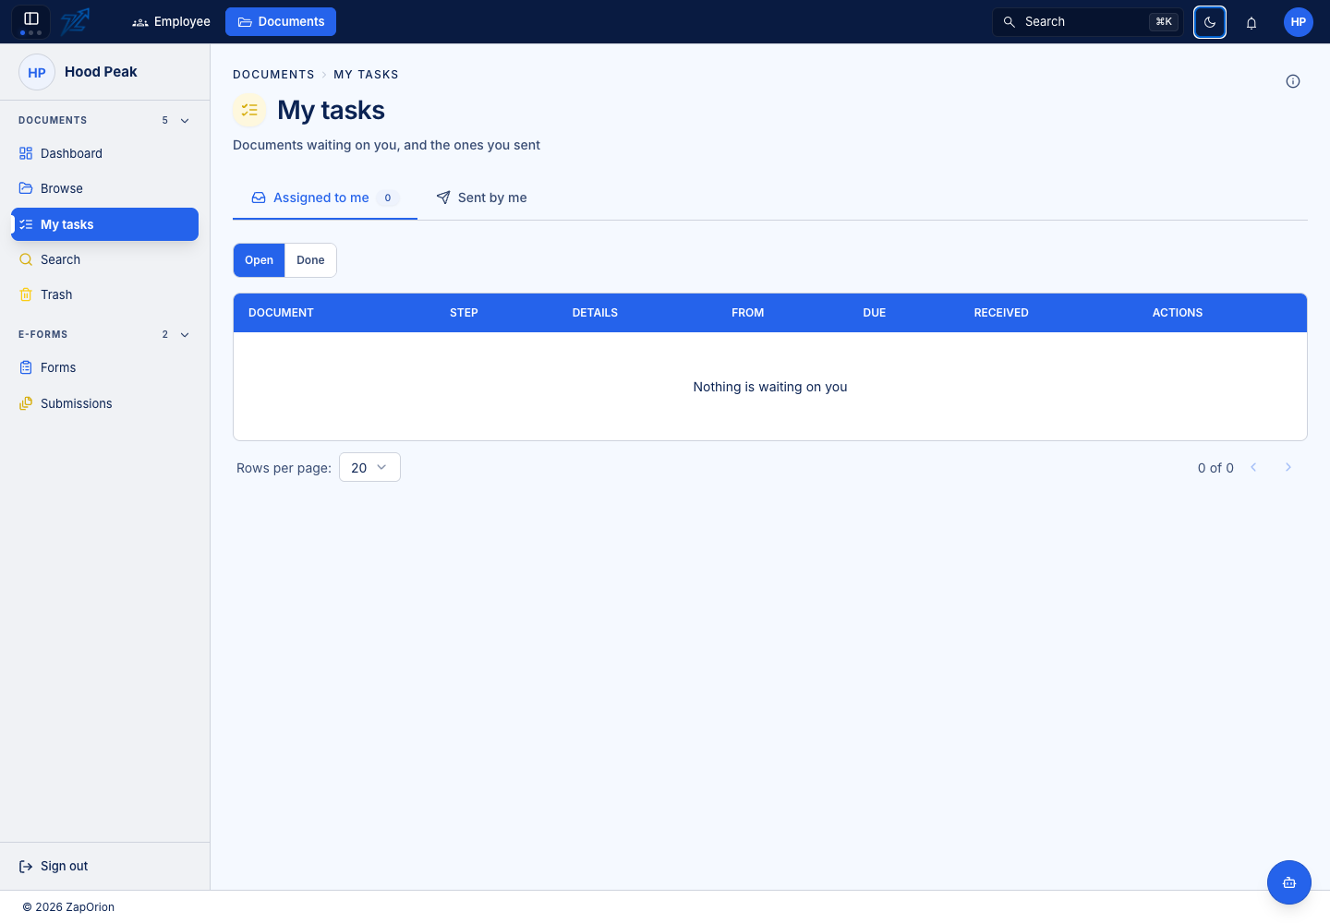Click the info icon beside My tasks
Viewport: 1330px width, 923px height.
pyautogui.click(x=1293, y=81)
